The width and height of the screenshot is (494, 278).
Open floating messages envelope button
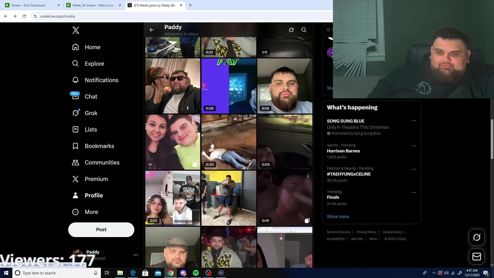[x=477, y=256]
